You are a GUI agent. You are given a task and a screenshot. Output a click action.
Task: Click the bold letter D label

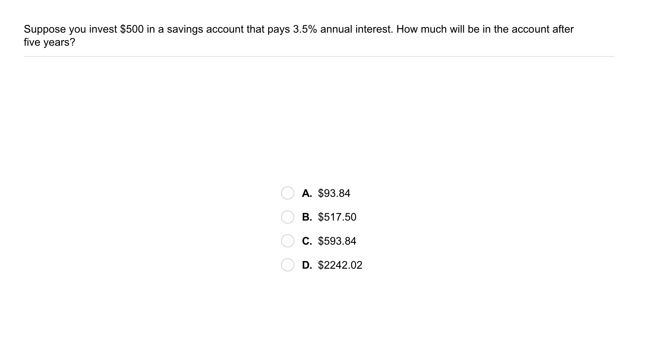[307, 265]
